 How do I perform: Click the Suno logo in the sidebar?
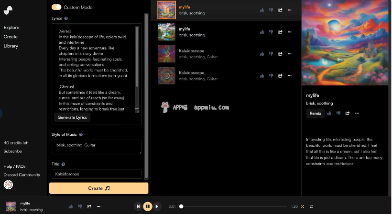pos(8,9)
